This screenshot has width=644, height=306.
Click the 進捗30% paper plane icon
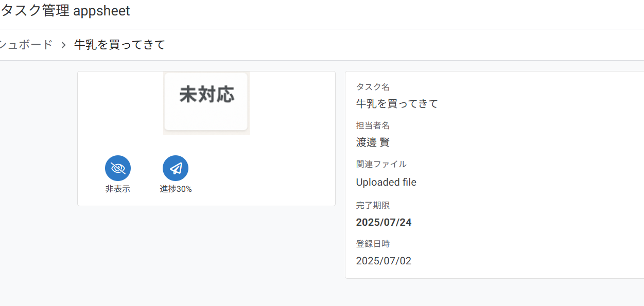pyautogui.click(x=176, y=168)
